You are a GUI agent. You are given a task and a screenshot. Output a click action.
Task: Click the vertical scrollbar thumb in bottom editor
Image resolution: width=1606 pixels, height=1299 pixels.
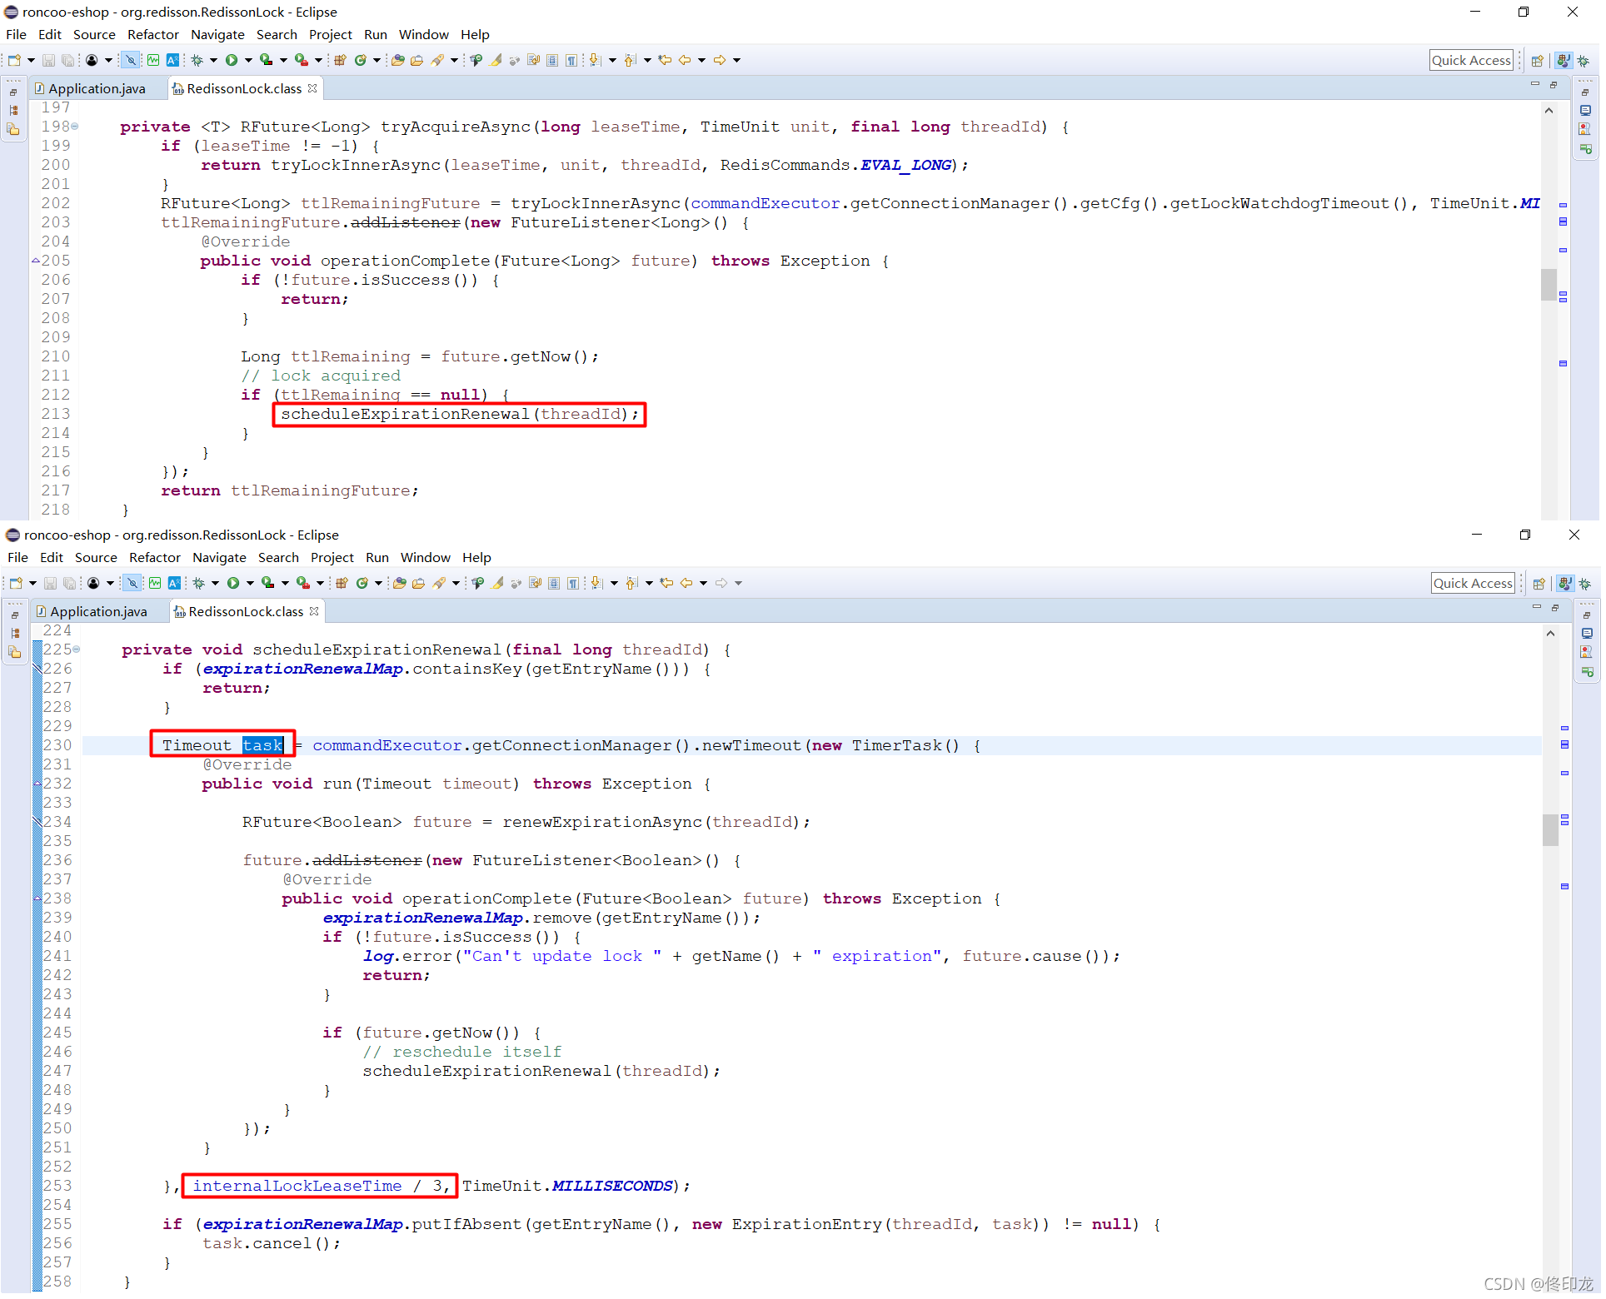[x=1550, y=829]
